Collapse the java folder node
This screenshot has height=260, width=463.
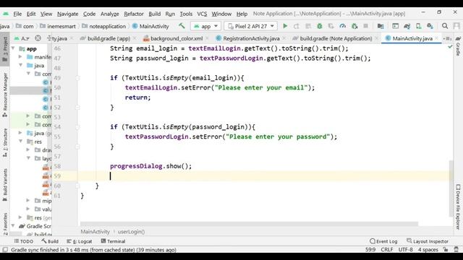pyautogui.click(x=21, y=65)
